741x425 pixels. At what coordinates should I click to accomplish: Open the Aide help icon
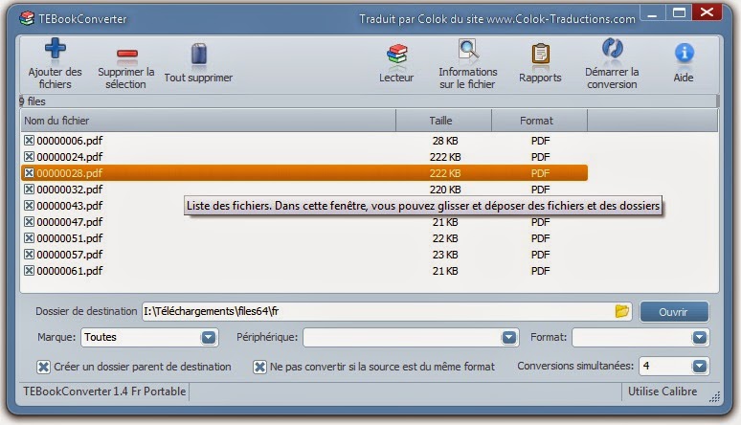684,54
